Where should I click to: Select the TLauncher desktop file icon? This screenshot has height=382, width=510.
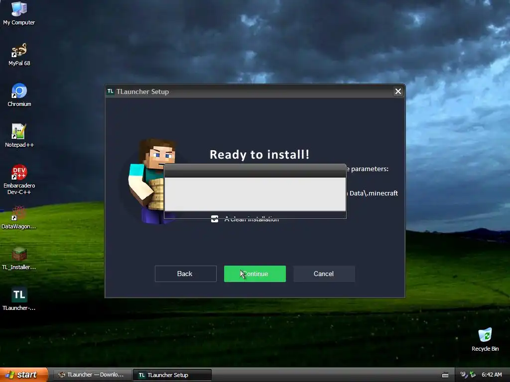coord(19,299)
